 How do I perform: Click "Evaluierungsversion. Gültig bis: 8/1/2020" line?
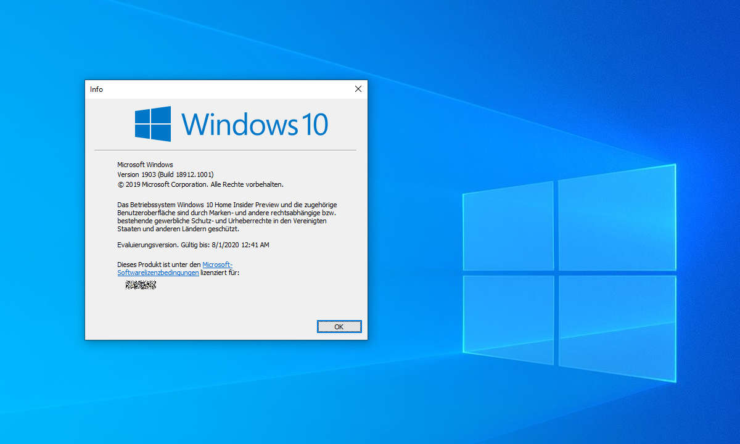193,245
